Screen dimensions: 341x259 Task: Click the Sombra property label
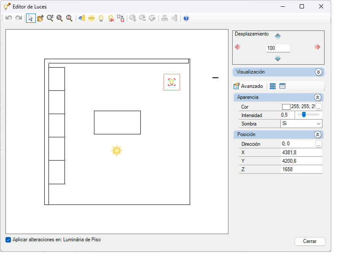coord(249,124)
